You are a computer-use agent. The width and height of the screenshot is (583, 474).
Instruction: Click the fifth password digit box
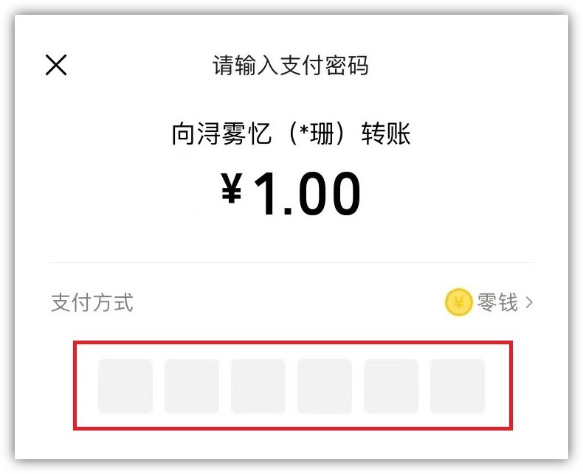click(391, 386)
